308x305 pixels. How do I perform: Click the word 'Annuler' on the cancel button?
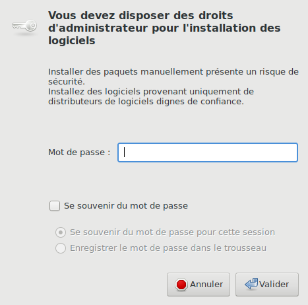[x=206, y=285]
